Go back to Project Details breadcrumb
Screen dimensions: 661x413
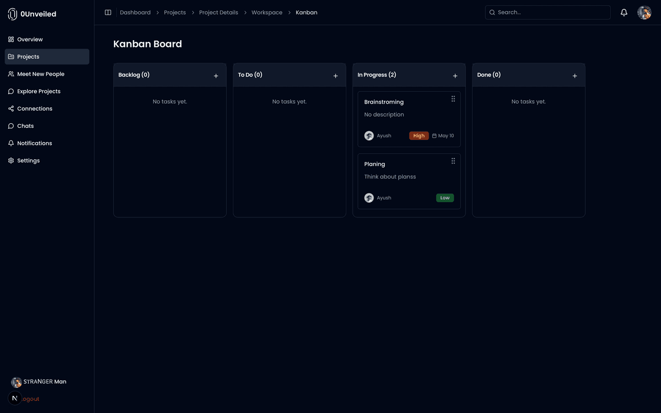pos(218,13)
